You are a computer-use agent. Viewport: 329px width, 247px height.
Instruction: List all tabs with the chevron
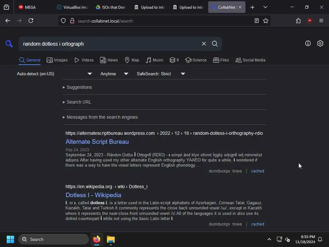pos(265,7)
